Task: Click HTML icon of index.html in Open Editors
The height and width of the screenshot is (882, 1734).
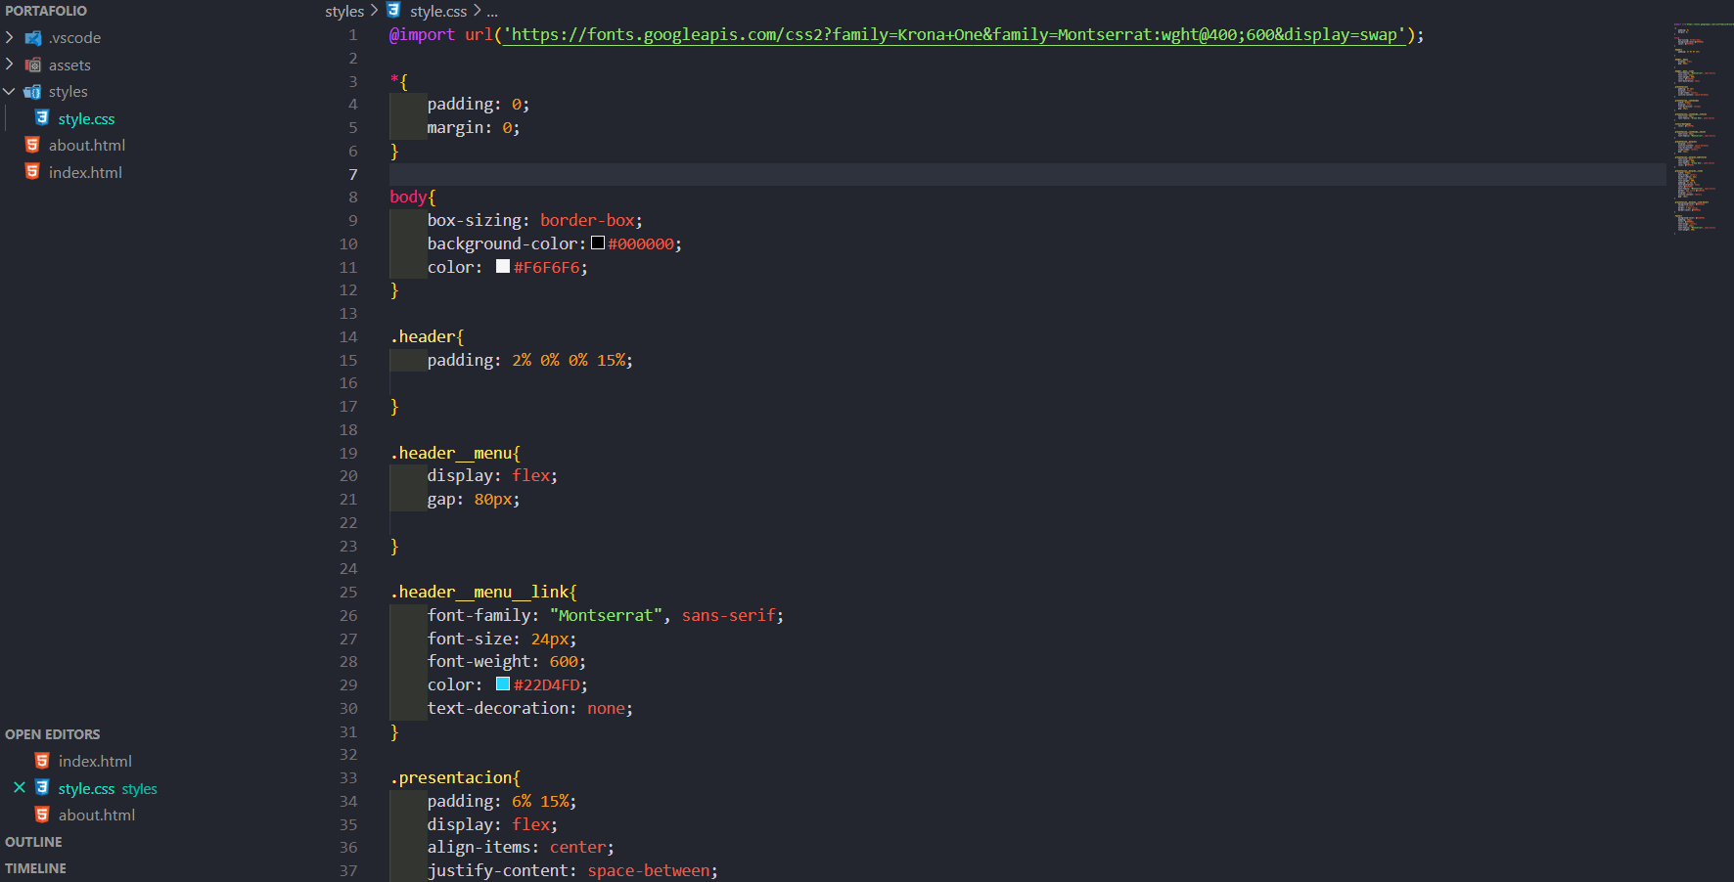Action: (x=42, y=761)
